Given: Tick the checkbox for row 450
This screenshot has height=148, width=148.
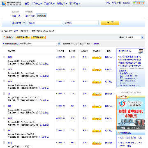Looking at the screenshot, I should [x=4, y=130].
